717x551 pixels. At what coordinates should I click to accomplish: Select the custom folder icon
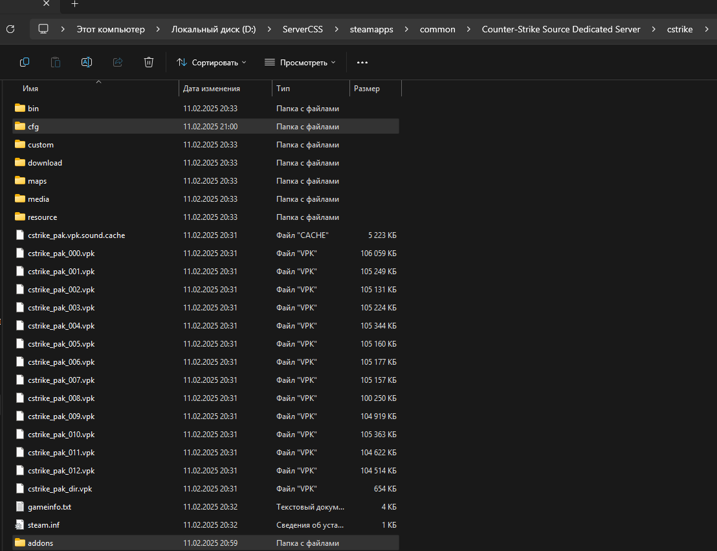(x=19, y=144)
